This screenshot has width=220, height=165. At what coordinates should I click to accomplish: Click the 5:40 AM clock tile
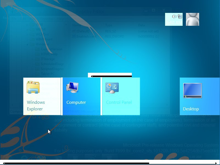pyautogui.click(x=174, y=19)
